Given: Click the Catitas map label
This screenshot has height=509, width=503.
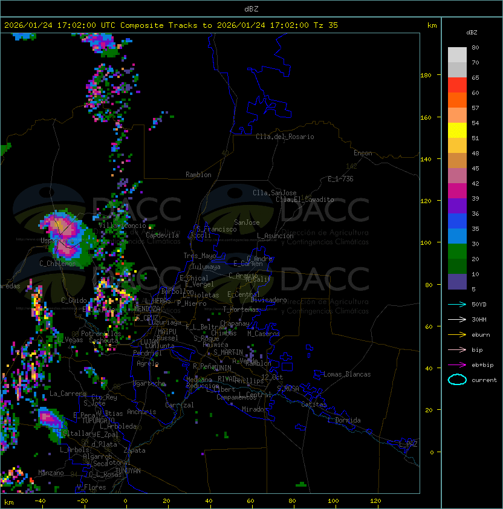Looking at the screenshot, I should (314, 404).
